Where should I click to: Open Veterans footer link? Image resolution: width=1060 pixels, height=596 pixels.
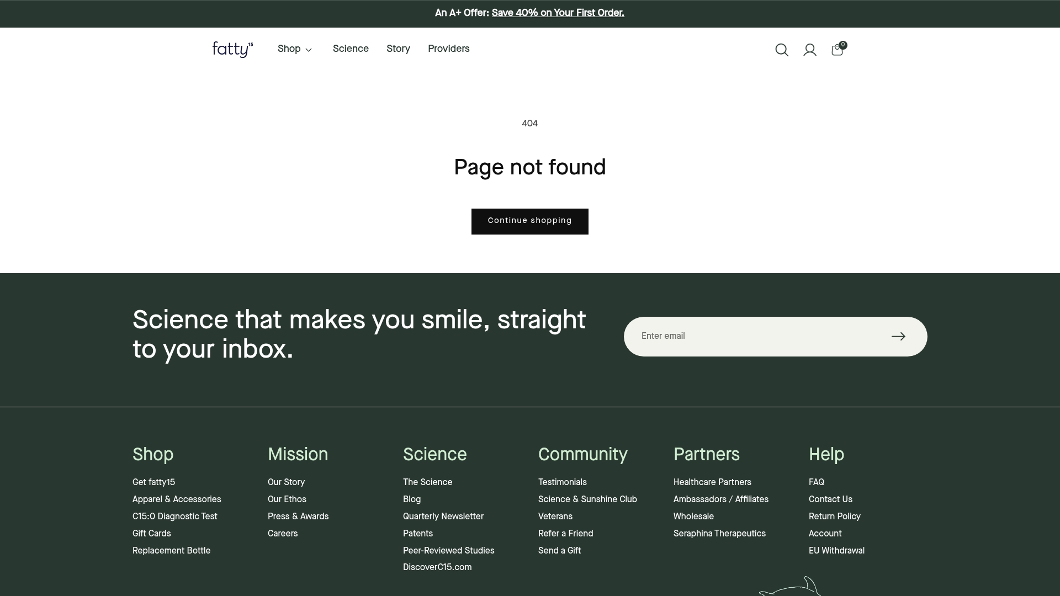tap(555, 517)
